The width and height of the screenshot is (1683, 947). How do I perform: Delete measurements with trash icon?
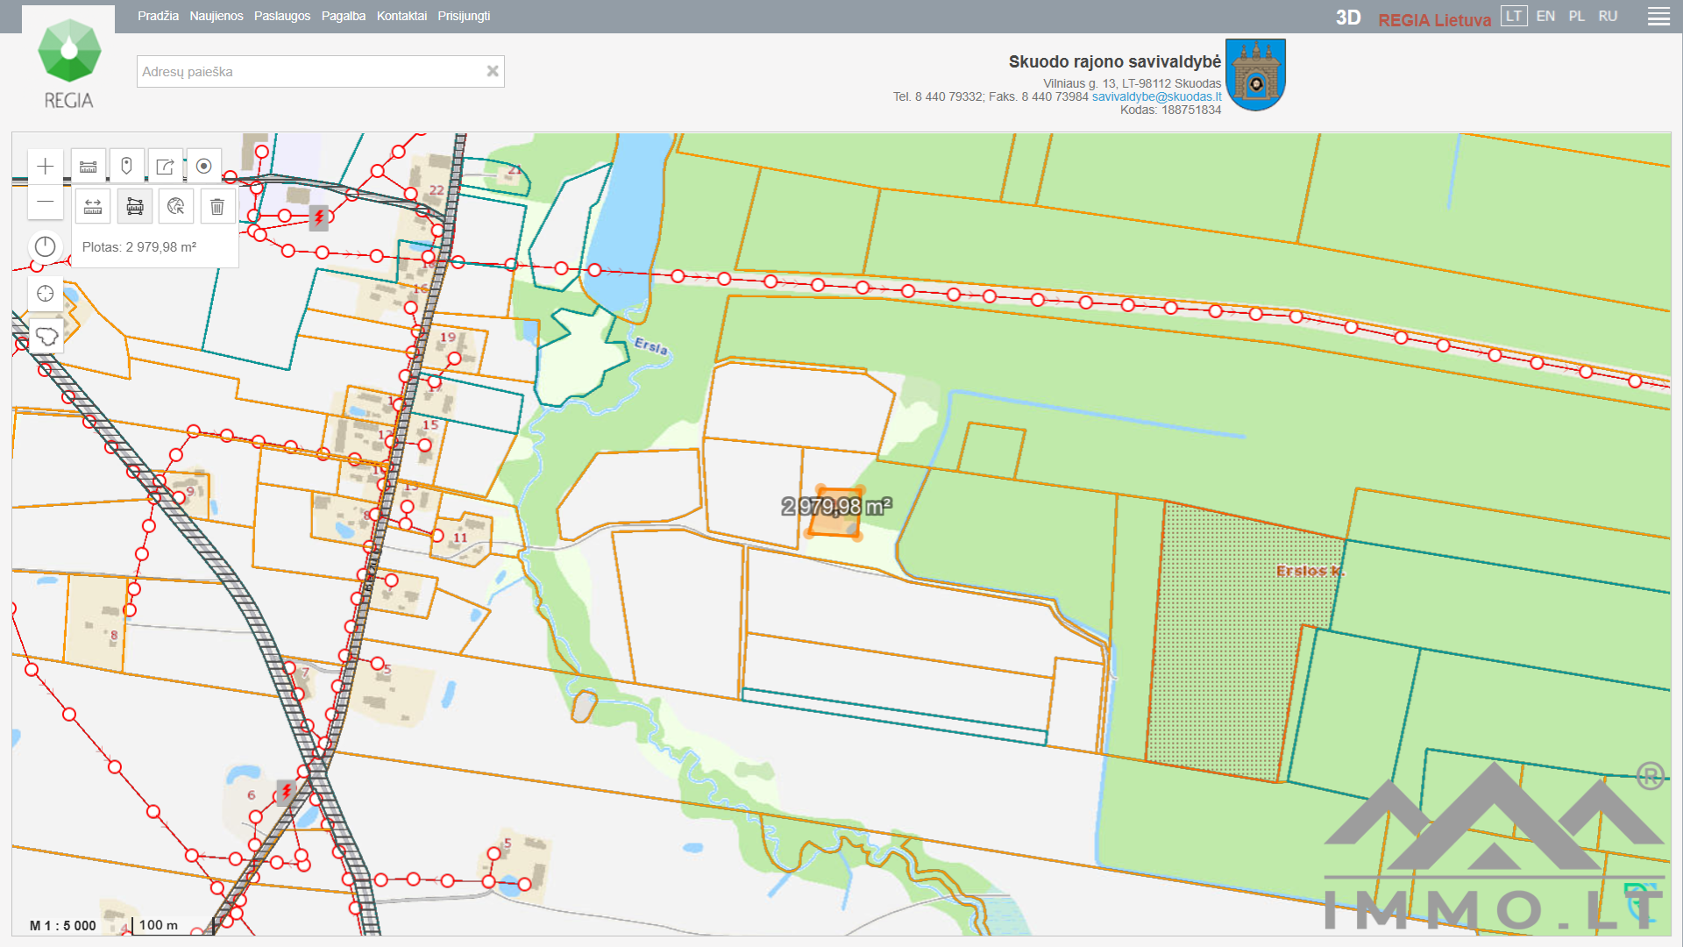coord(217,207)
